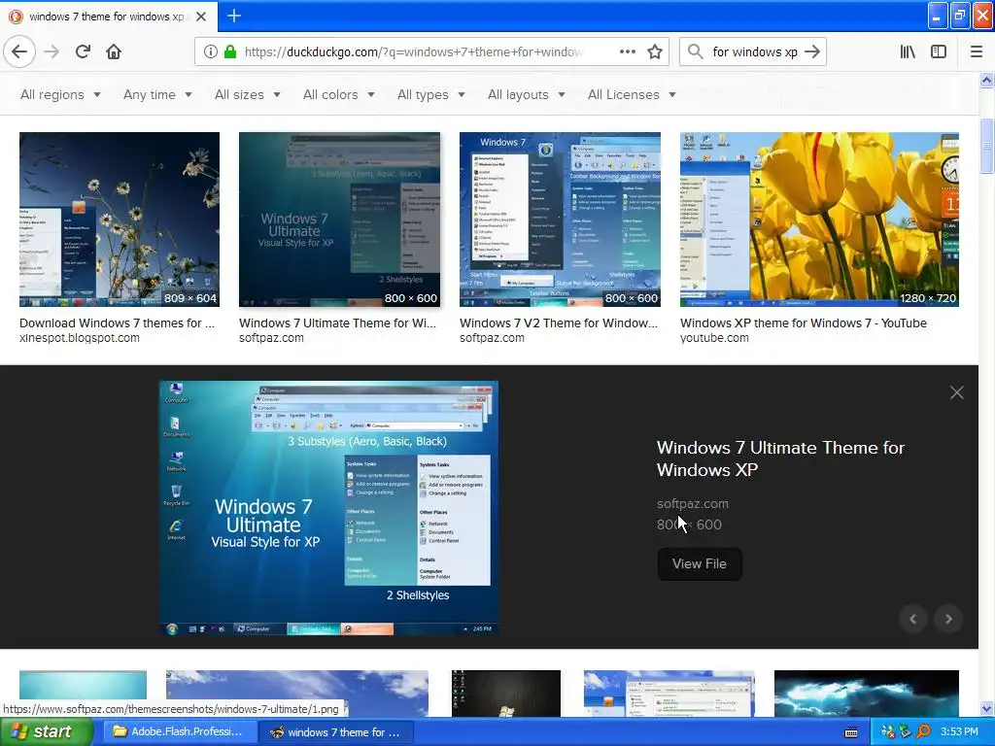995x746 pixels.
Task: Click the search bar magnifier icon
Action: [696, 52]
